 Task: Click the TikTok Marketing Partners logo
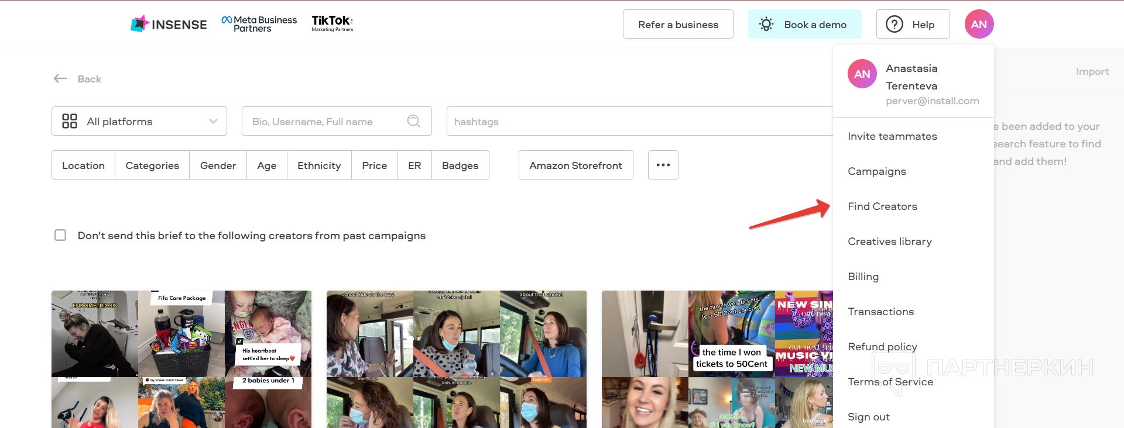click(333, 23)
